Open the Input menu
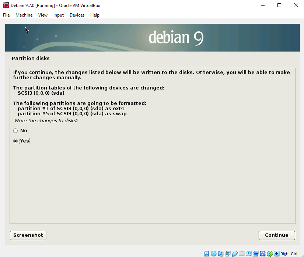 click(59, 15)
